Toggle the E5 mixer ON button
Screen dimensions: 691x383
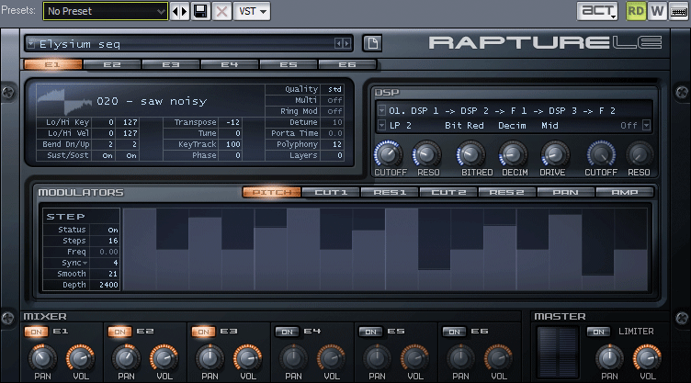(370, 332)
